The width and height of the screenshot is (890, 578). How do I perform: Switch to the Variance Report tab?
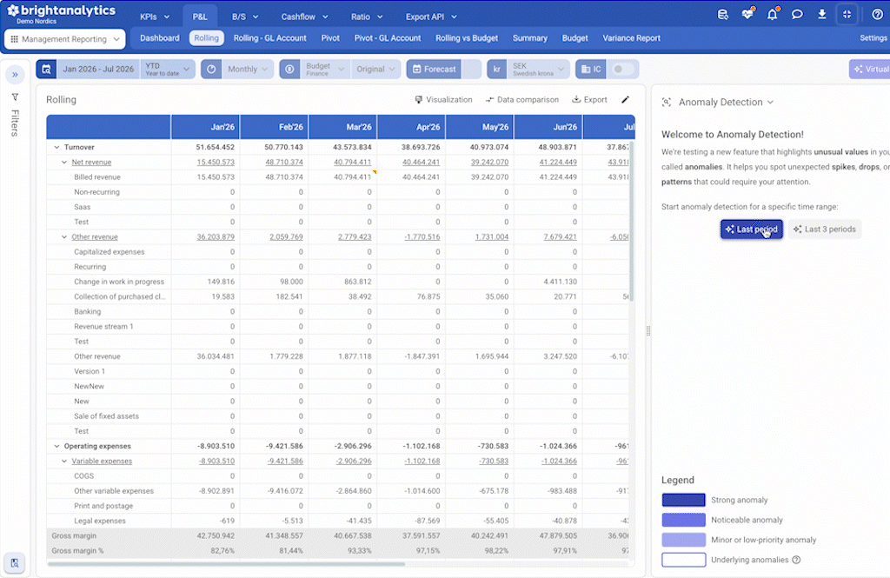point(631,38)
